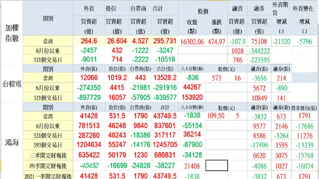The image size is (319, 179).
Task: Select the cell showing 153920
Action: [192, 97]
